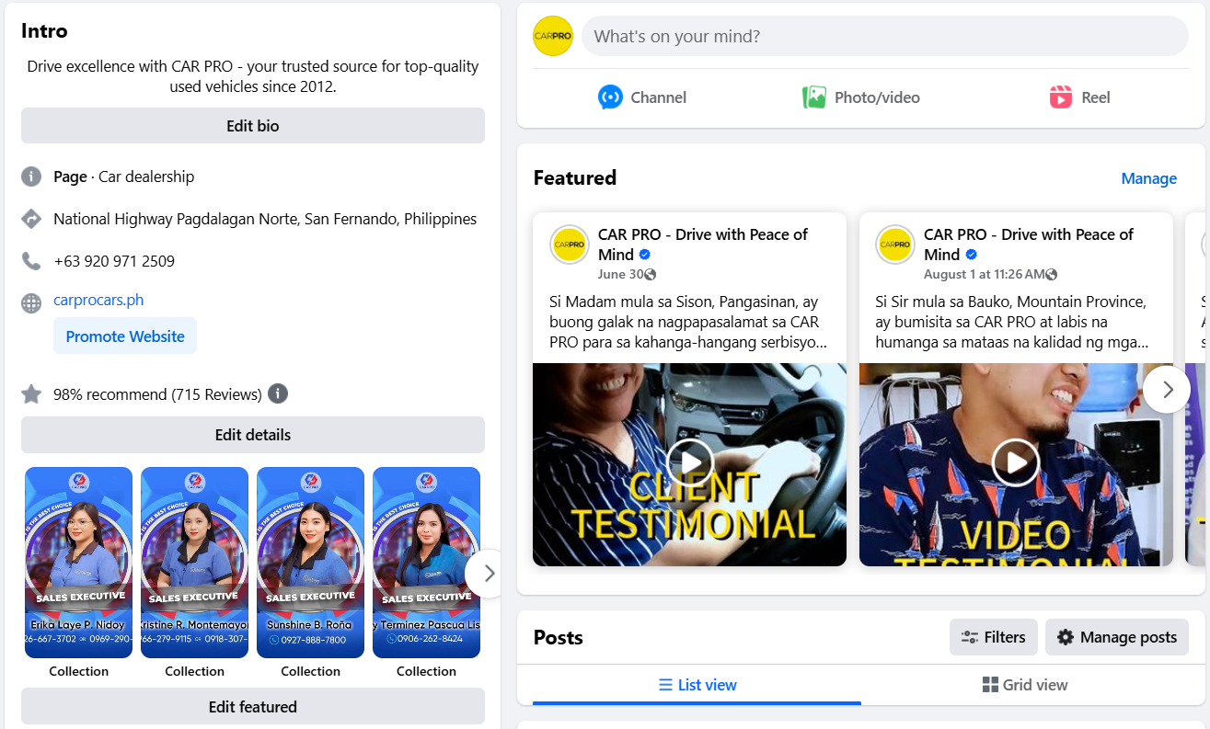The width and height of the screenshot is (1210, 729).
Task: Click the Promote Website button
Action: click(125, 336)
